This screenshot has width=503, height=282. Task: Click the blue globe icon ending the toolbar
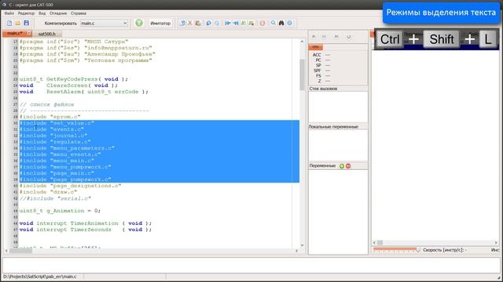click(x=290, y=23)
